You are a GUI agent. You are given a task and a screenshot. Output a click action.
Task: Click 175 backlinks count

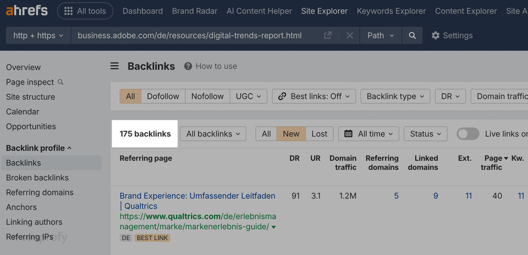(x=145, y=134)
